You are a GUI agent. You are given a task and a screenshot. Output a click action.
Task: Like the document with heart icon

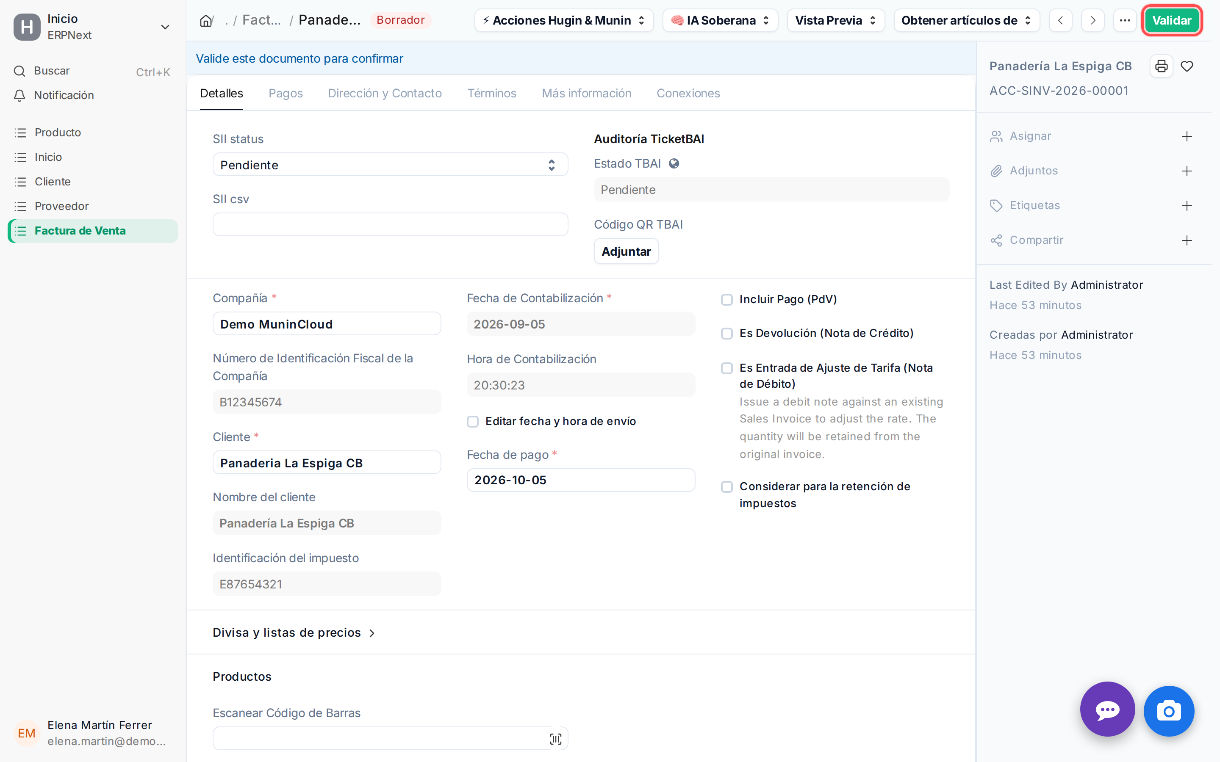point(1187,66)
